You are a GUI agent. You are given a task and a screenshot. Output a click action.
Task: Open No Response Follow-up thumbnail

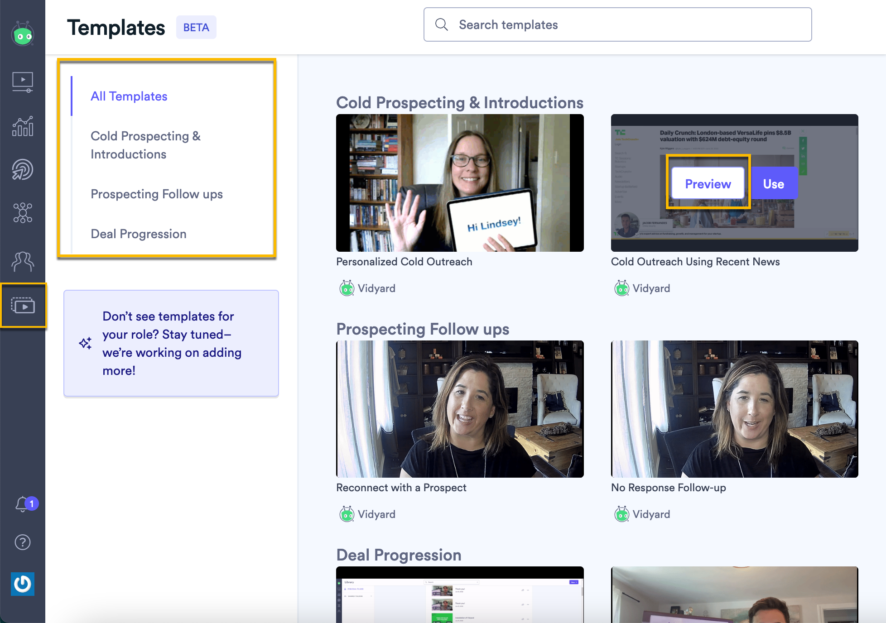tap(735, 409)
